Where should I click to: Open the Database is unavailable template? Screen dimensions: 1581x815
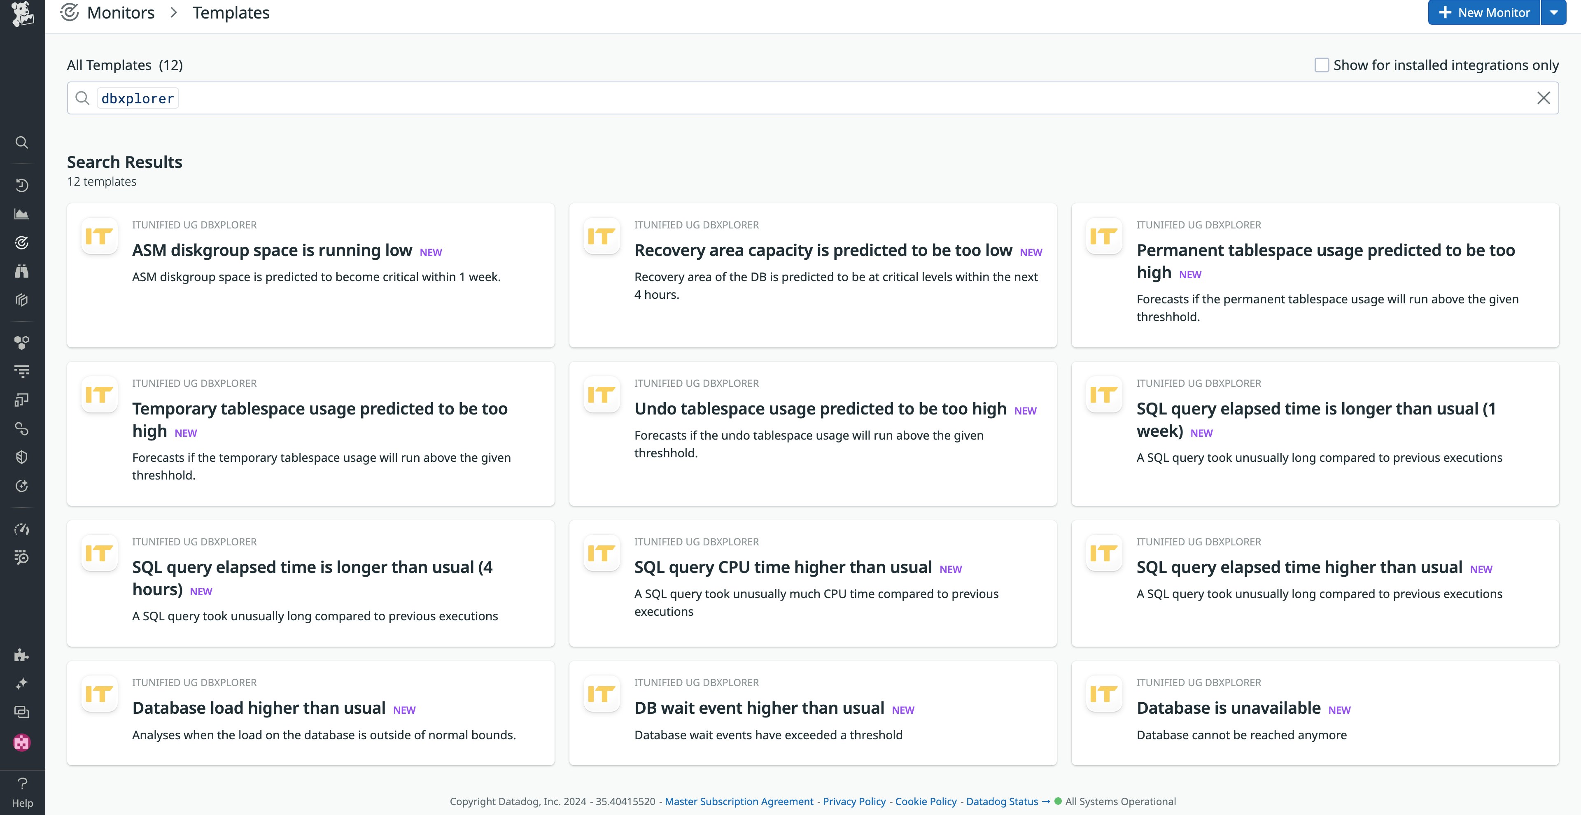1228,708
